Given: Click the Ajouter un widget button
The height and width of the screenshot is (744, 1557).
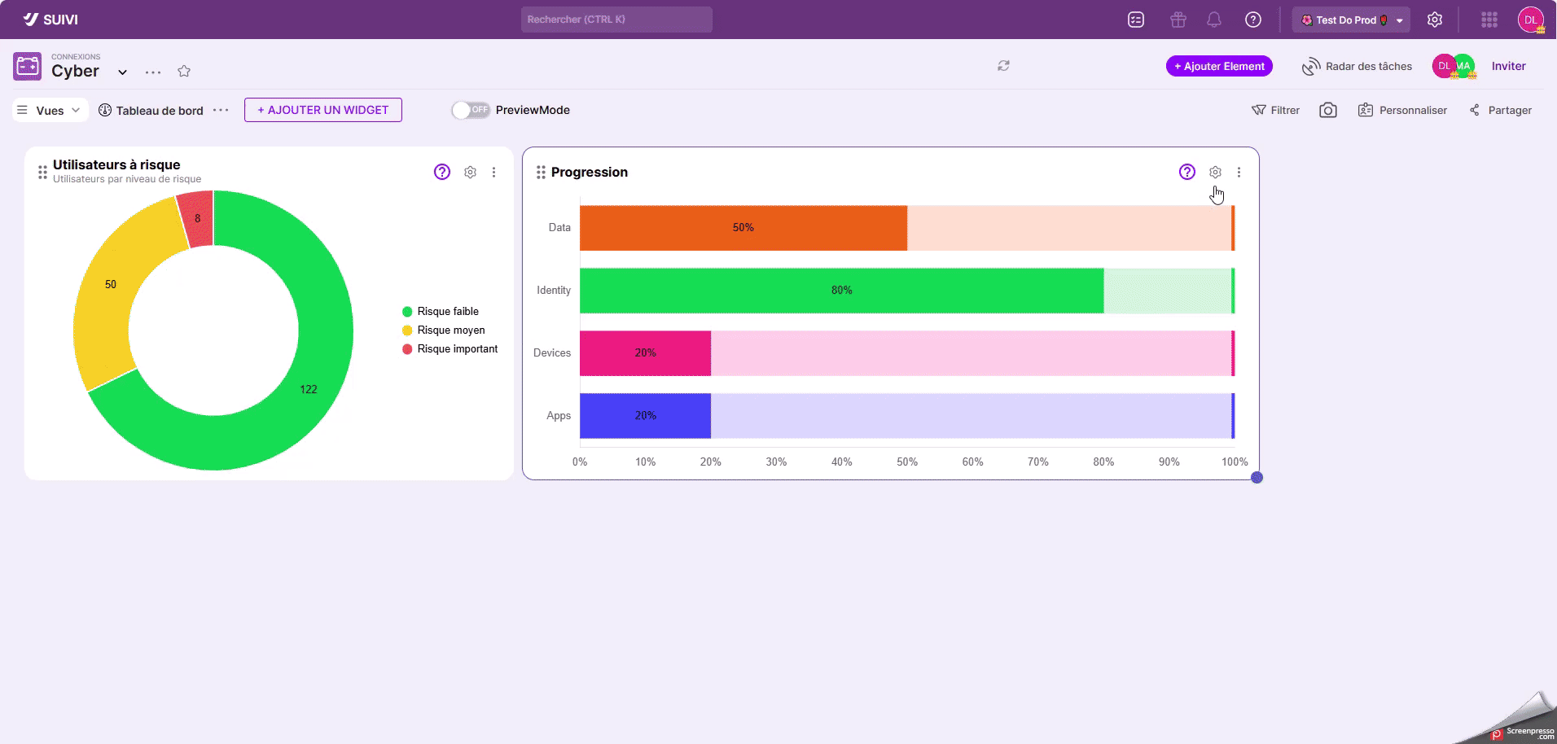Looking at the screenshot, I should (322, 110).
